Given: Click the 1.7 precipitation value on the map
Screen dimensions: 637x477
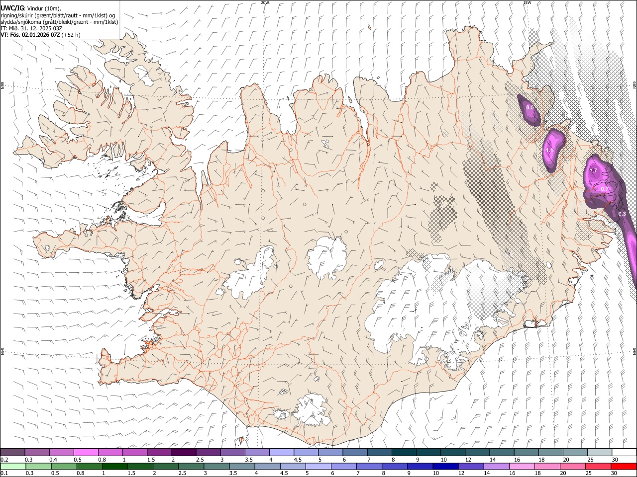Looking at the screenshot, I should (x=593, y=170).
